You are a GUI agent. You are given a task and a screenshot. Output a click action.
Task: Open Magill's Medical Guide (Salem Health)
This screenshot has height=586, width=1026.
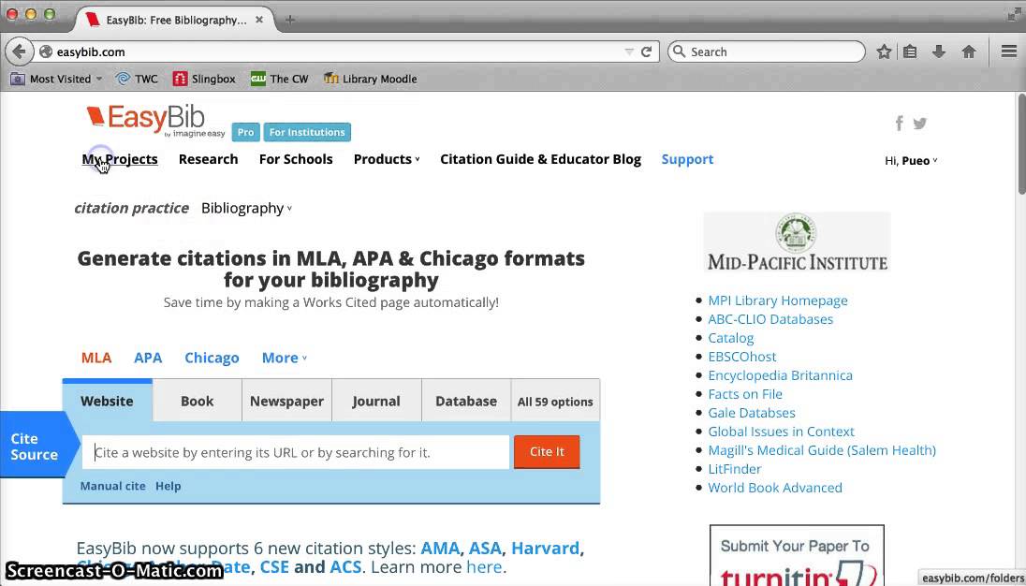[822, 450]
